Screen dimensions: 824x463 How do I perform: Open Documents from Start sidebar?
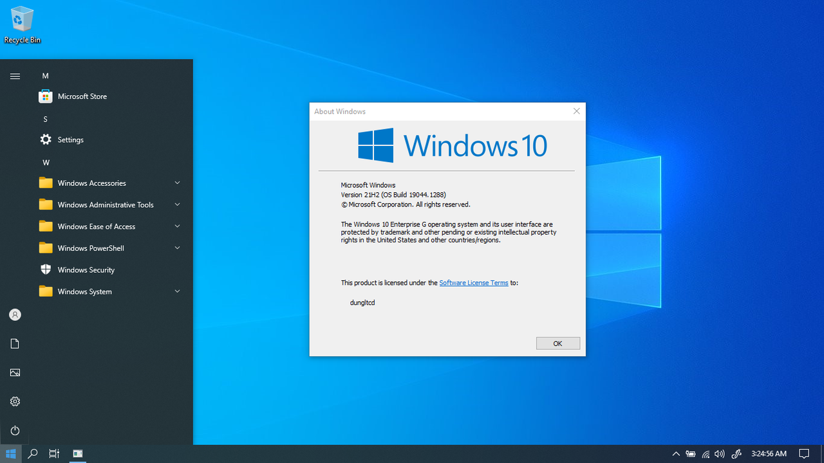tap(15, 343)
